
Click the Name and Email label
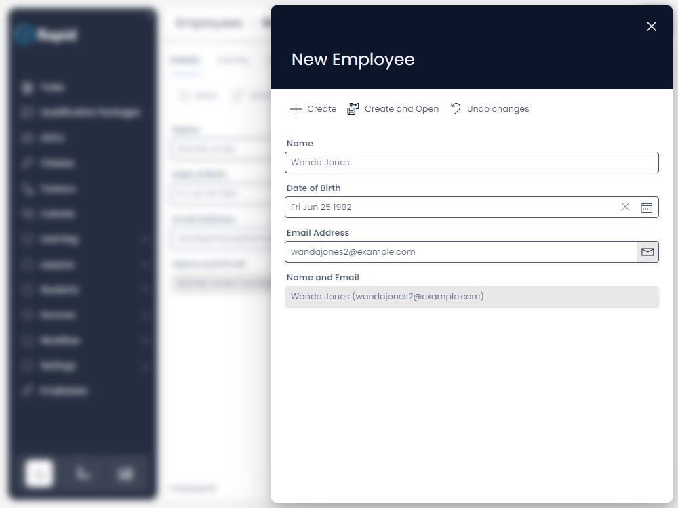coord(323,277)
